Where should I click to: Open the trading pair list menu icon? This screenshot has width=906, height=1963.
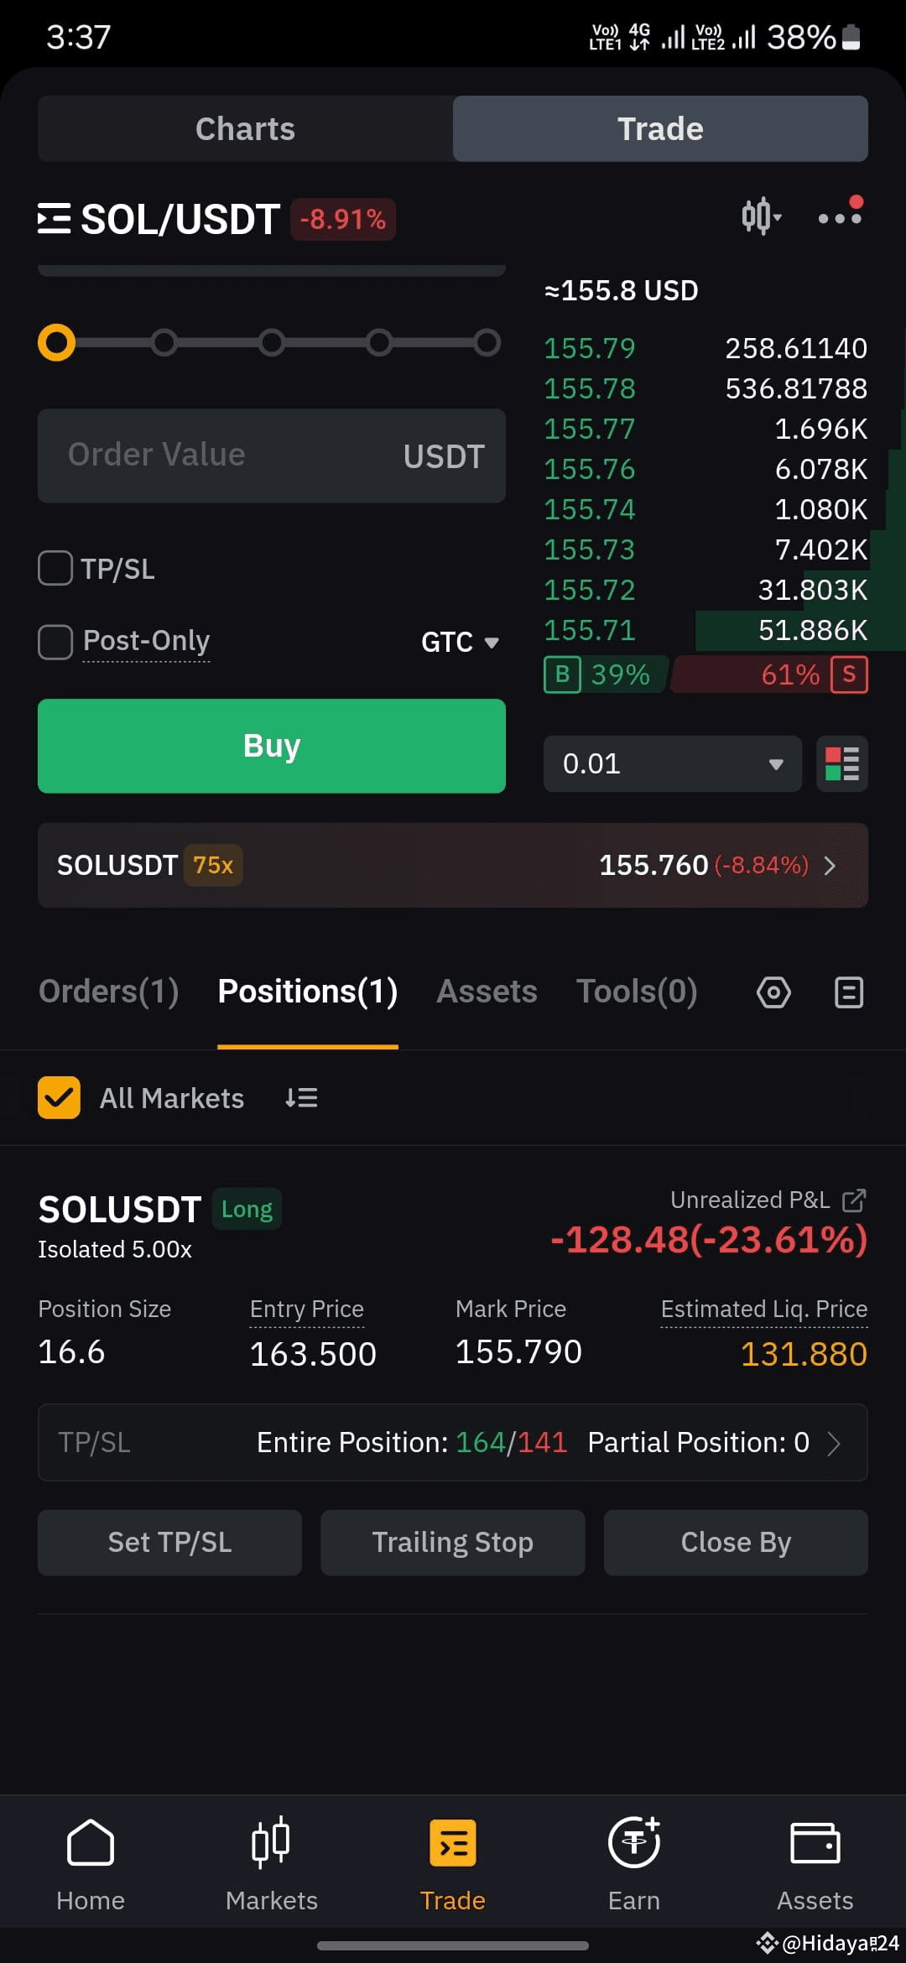click(x=55, y=219)
